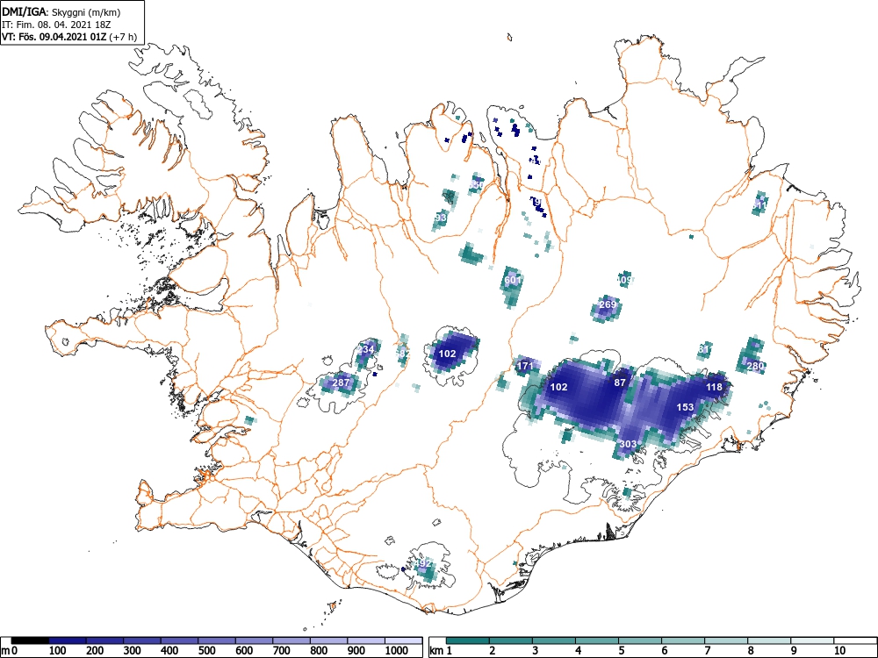Click the 234 value label
The image size is (878, 658).
(365, 350)
